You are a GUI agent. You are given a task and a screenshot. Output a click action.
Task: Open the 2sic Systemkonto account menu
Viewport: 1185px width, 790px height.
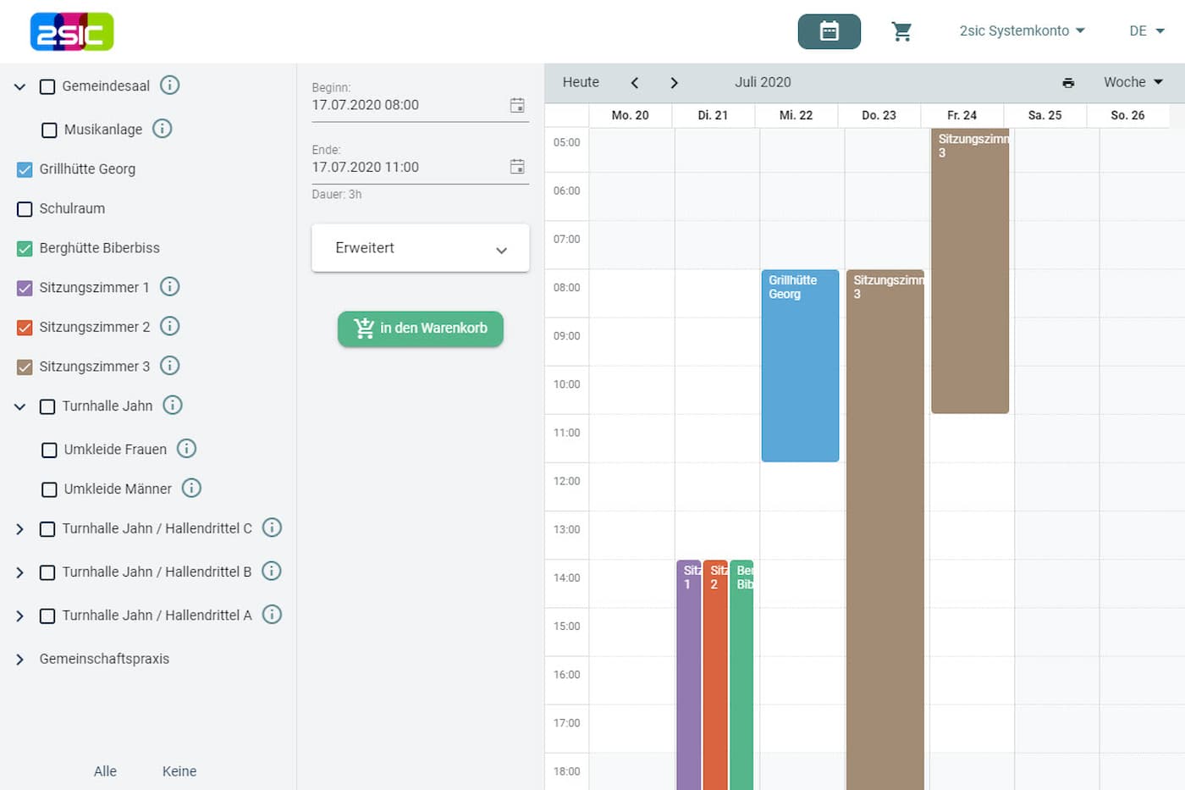click(x=1022, y=31)
